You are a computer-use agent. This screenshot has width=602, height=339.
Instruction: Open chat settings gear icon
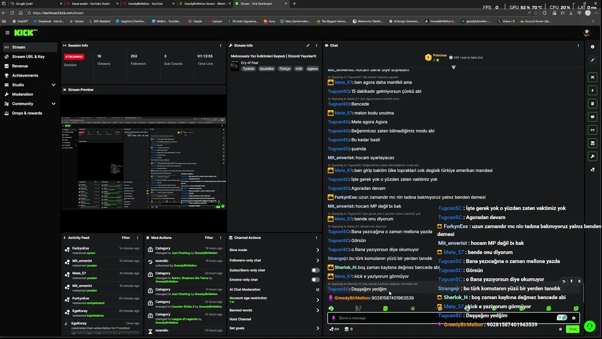[x=560, y=329]
